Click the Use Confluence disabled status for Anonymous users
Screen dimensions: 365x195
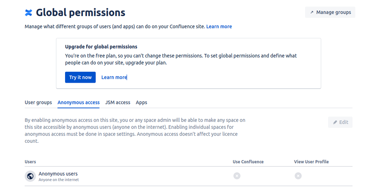[x=237, y=176]
